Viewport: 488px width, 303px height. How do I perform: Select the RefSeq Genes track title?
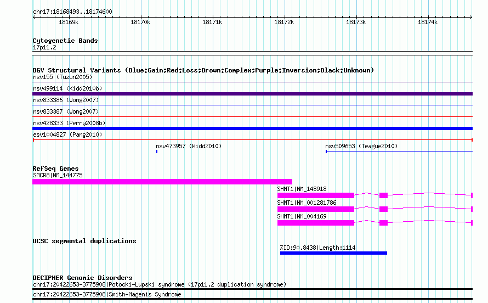click(x=55, y=169)
